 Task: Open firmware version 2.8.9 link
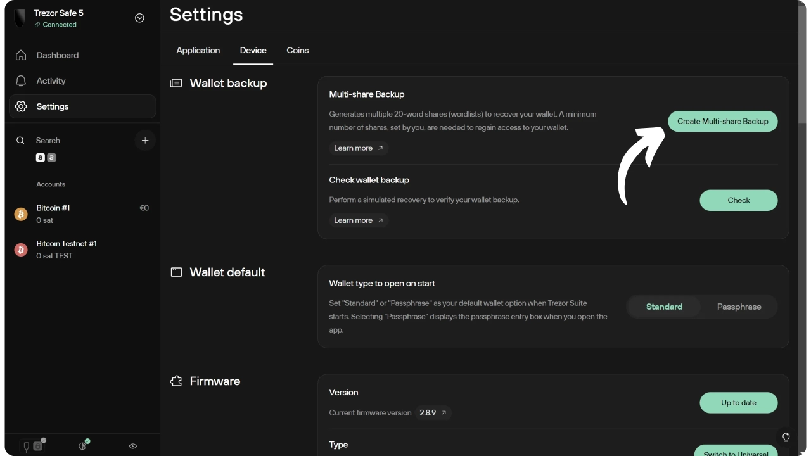[433, 412]
